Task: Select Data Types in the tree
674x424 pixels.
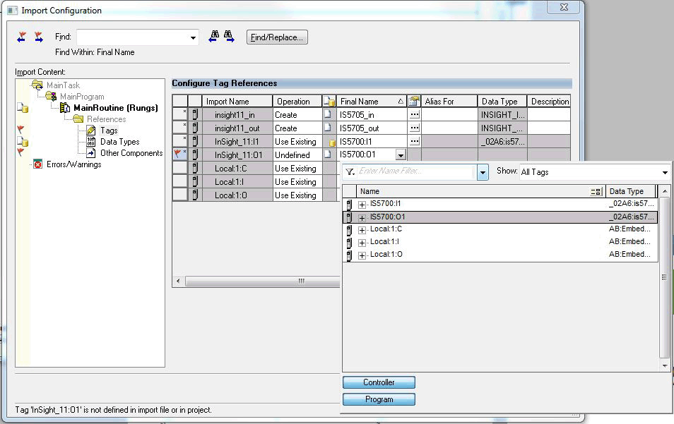Action: pos(119,142)
